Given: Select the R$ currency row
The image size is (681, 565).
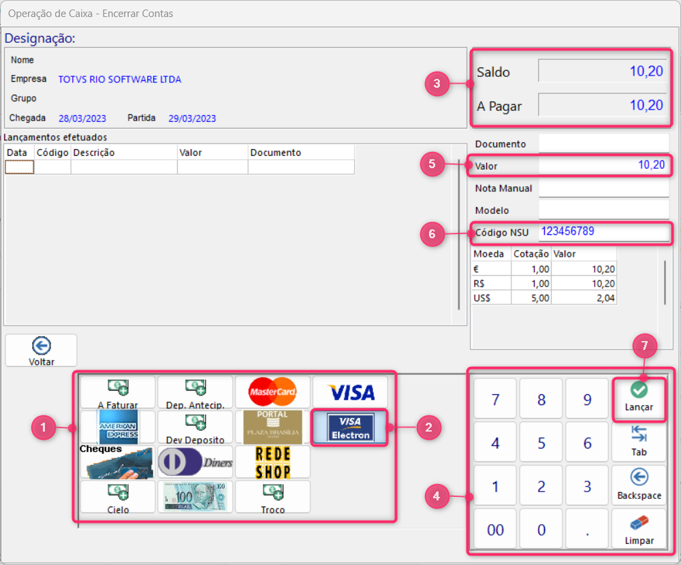Looking at the screenshot, I should [543, 284].
